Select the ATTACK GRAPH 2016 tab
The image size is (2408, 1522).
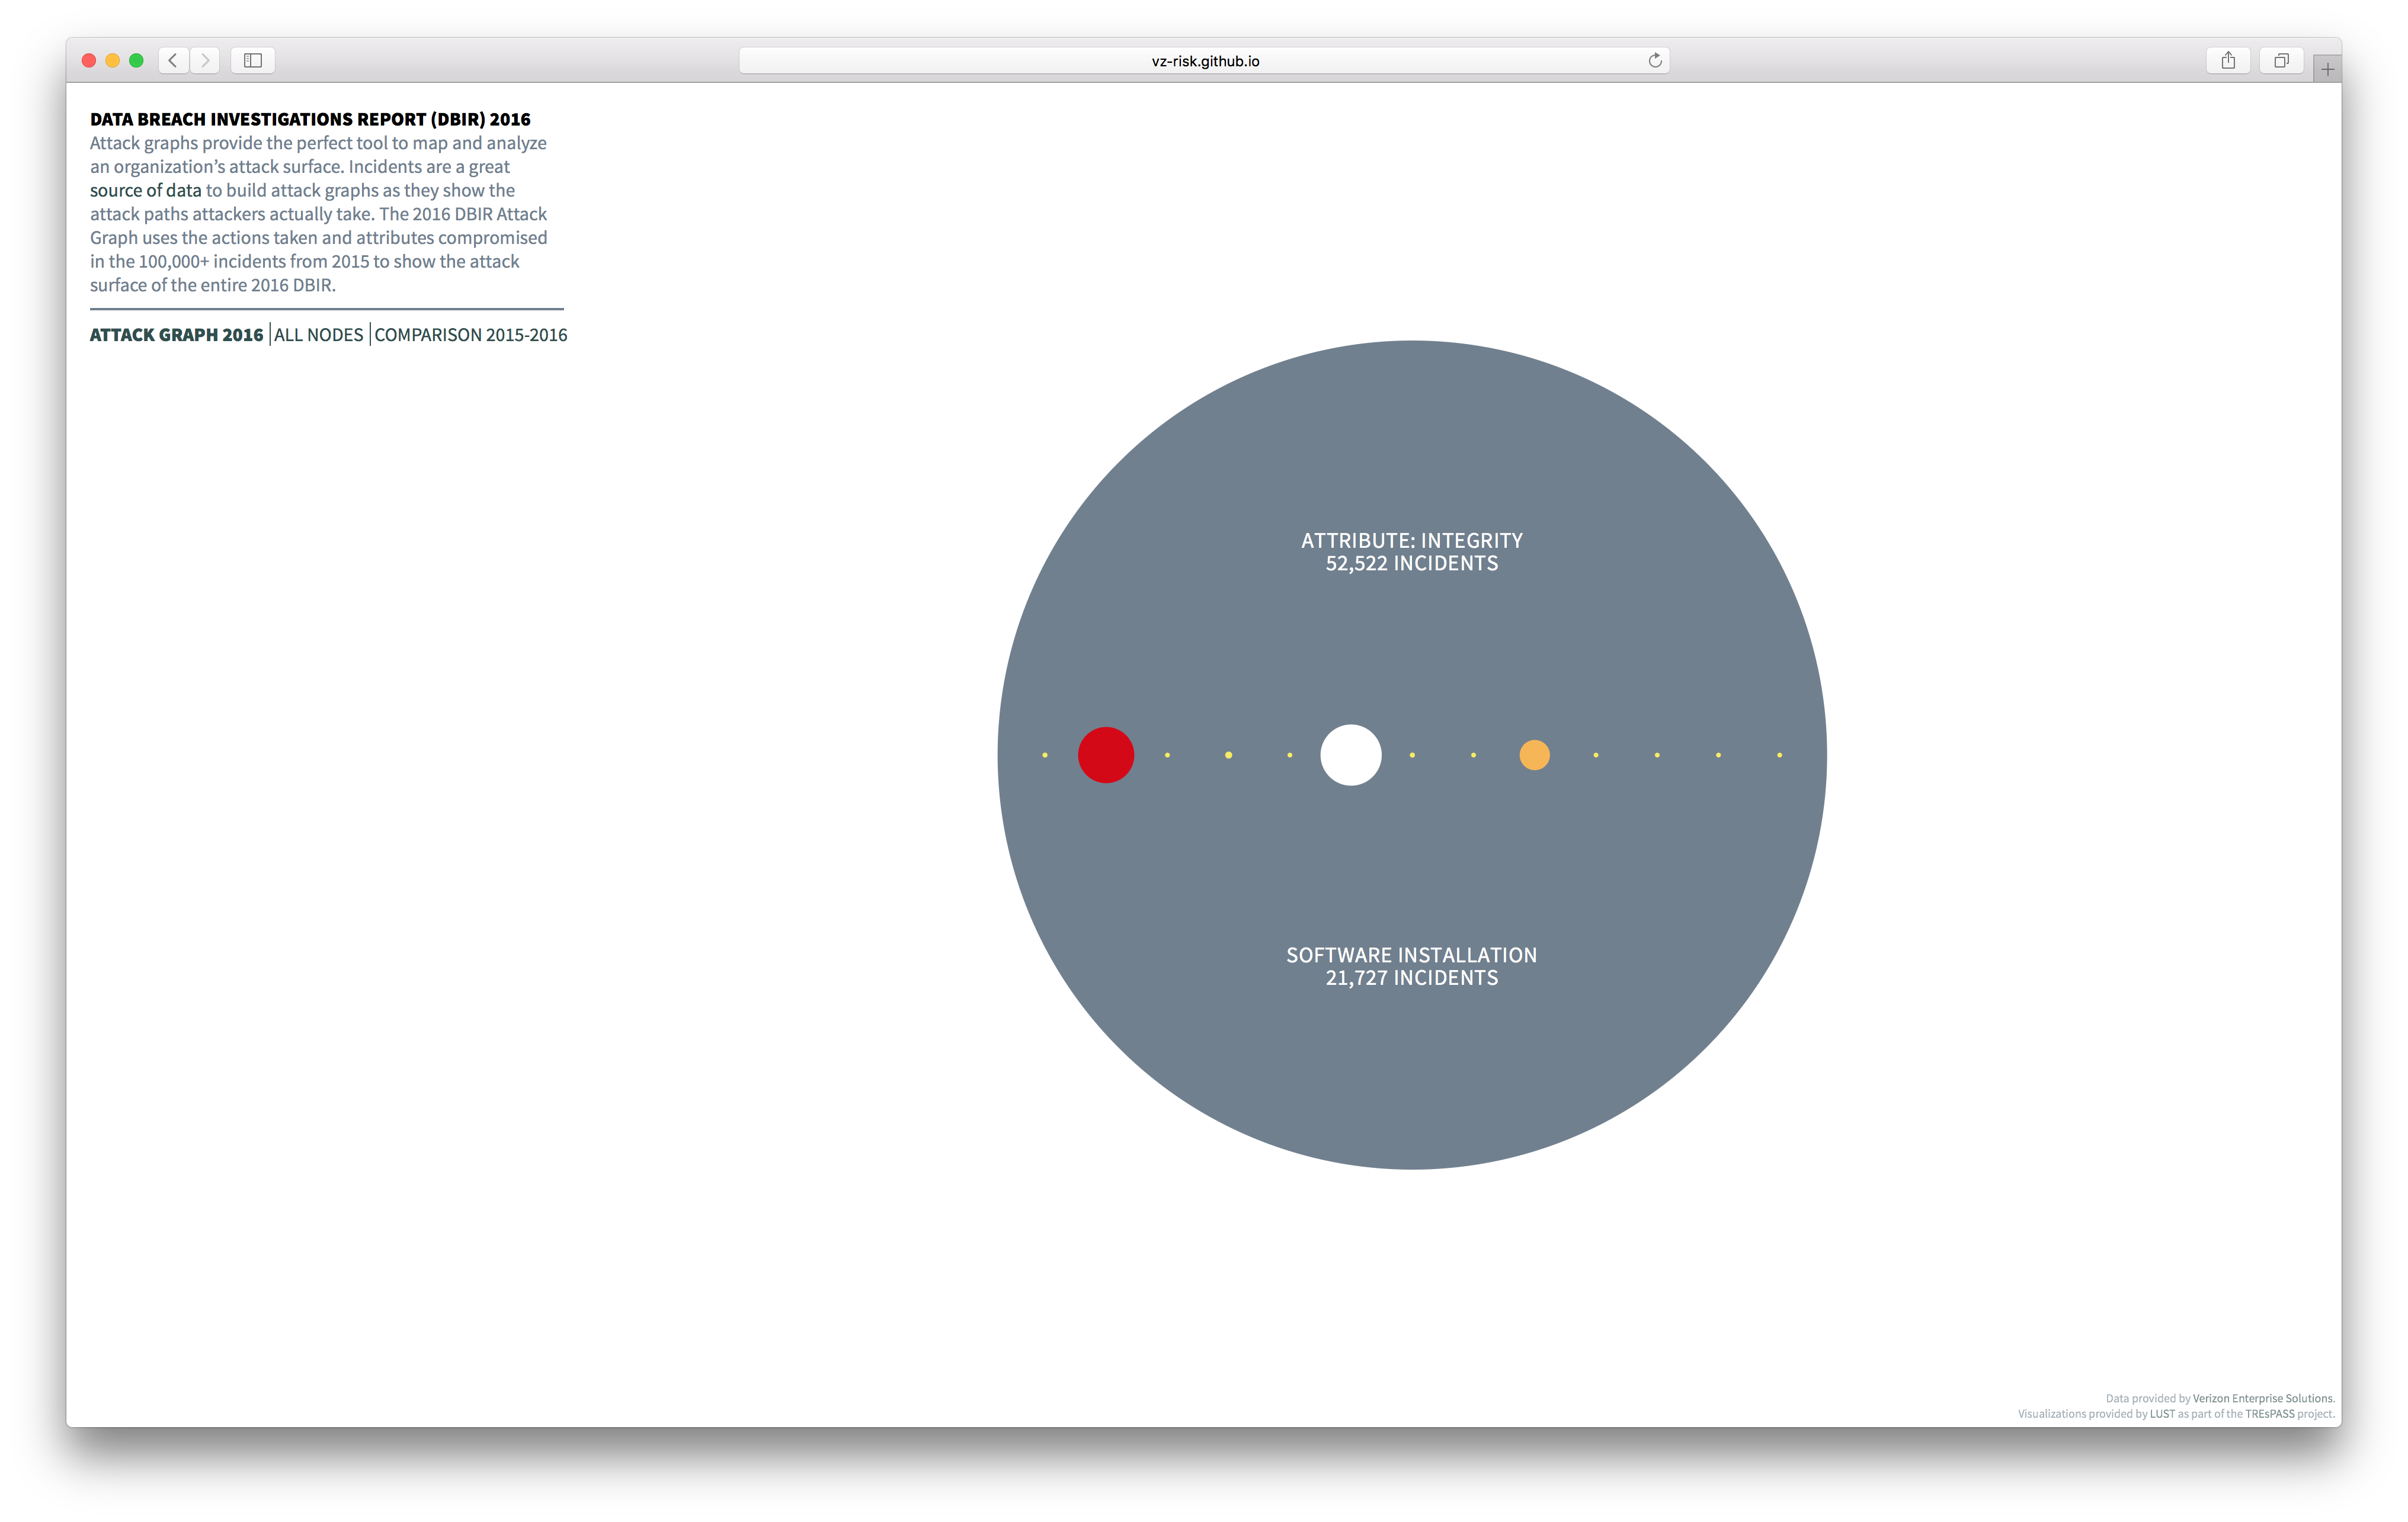(177, 335)
